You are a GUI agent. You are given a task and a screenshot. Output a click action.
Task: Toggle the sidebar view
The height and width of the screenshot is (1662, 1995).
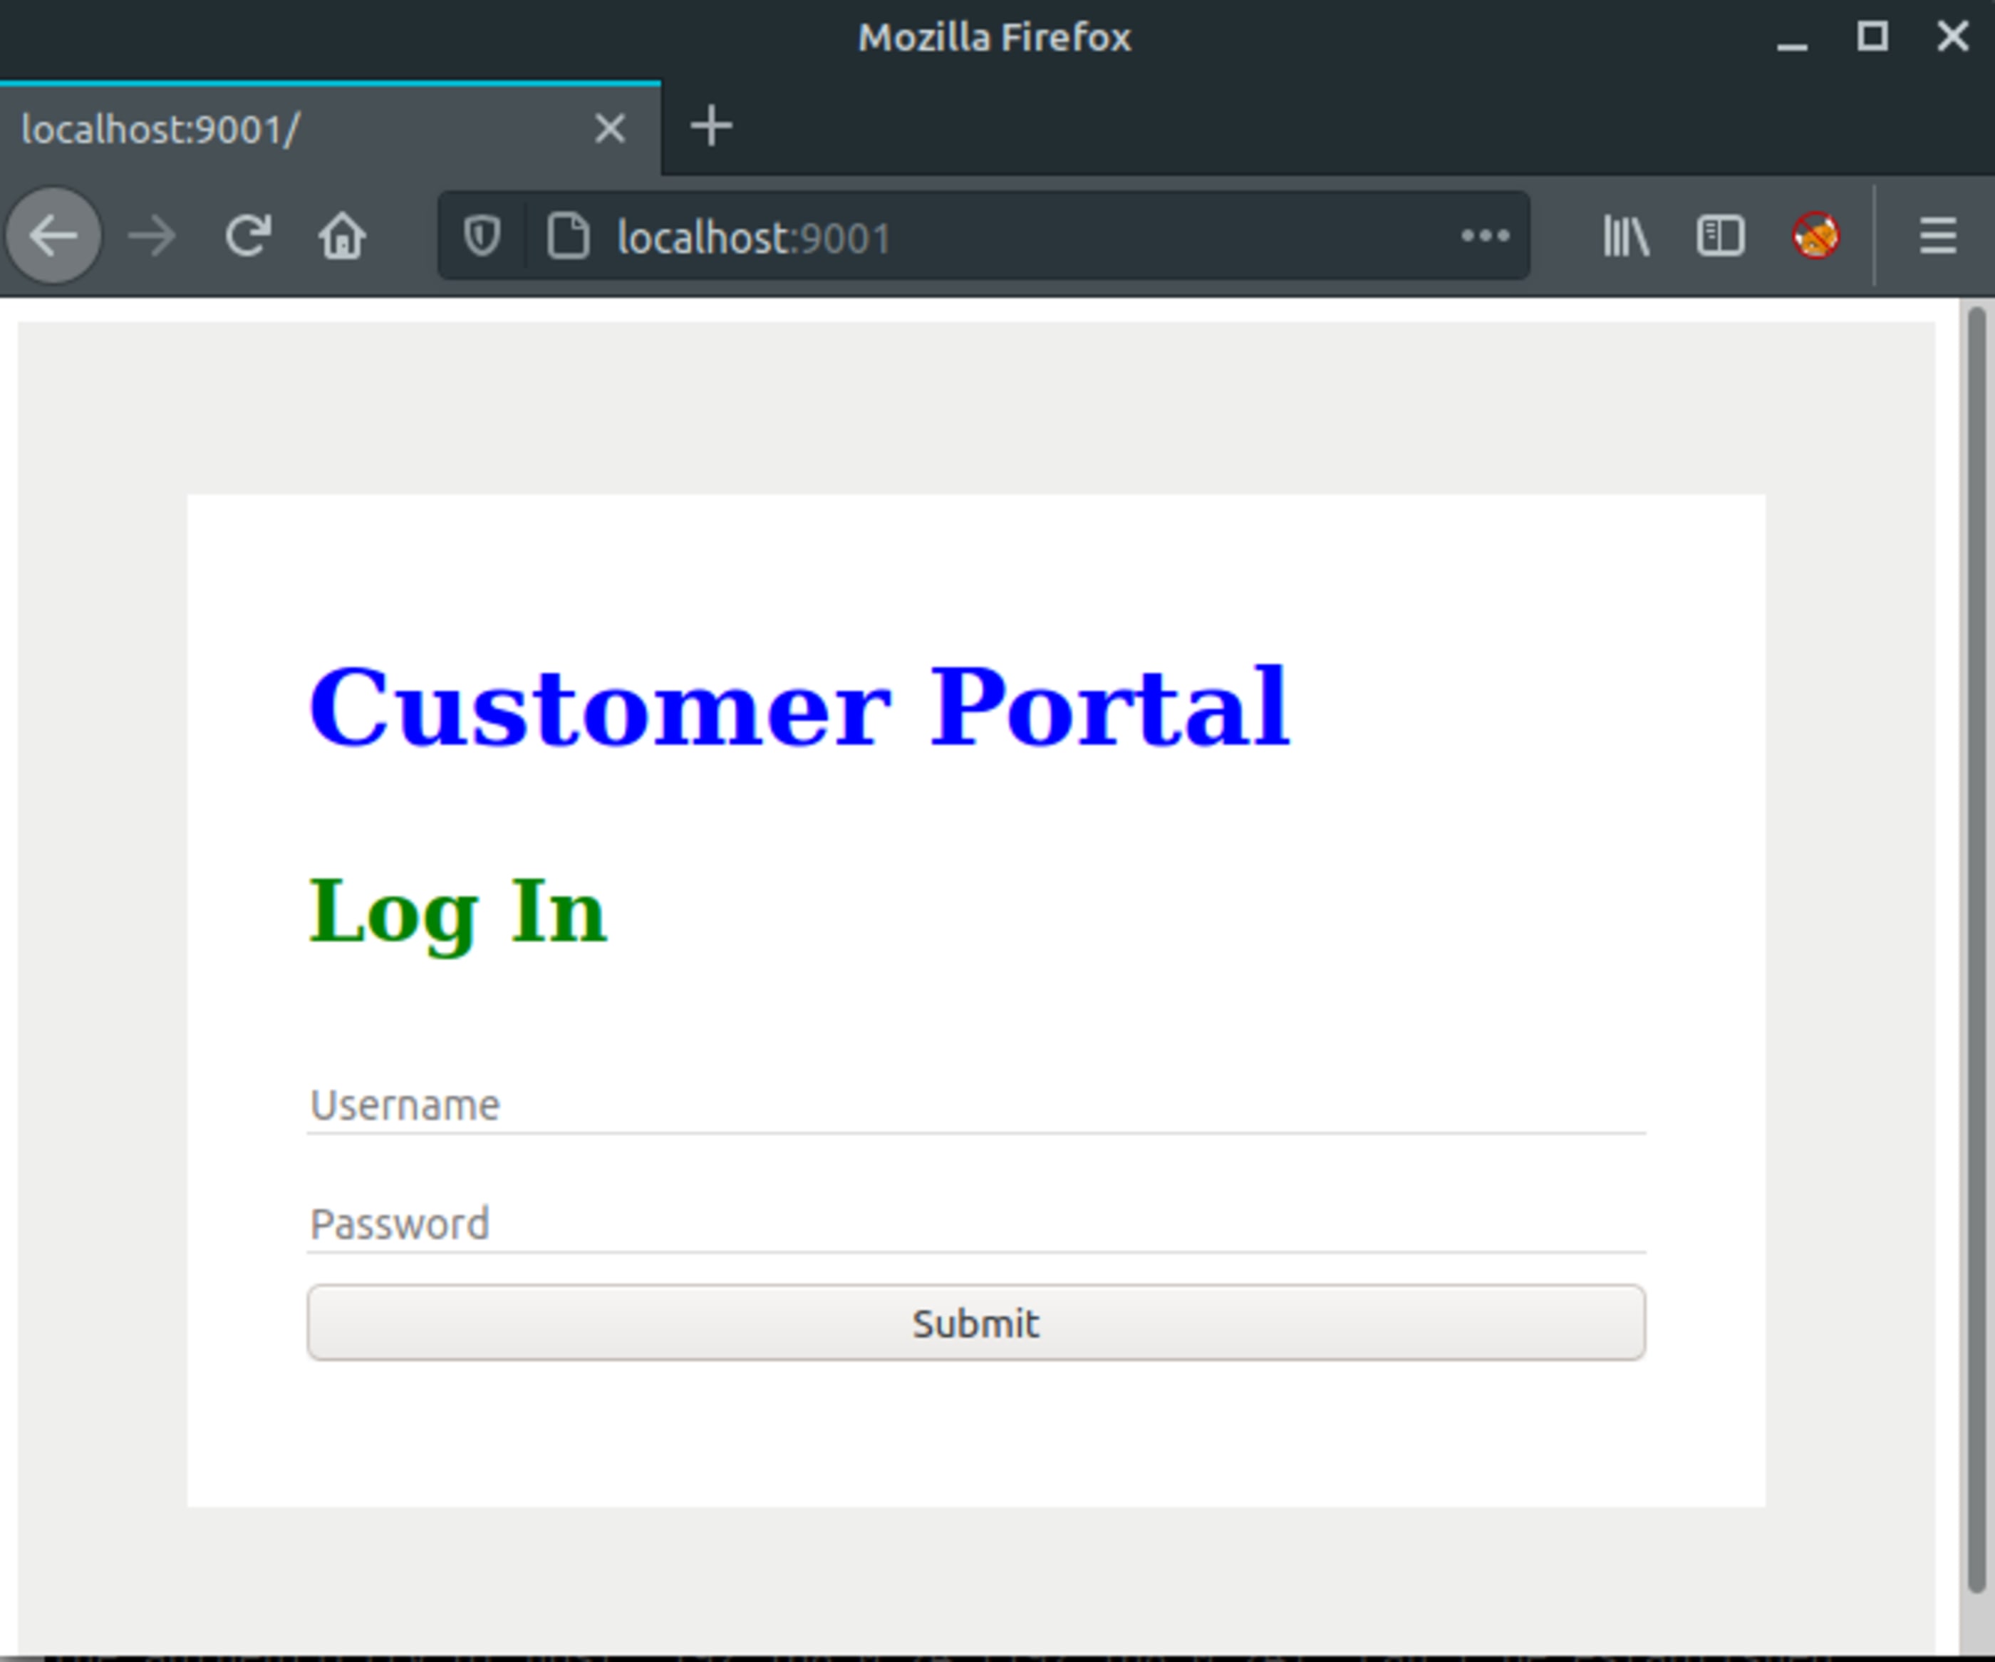[x=1721, y=236]
